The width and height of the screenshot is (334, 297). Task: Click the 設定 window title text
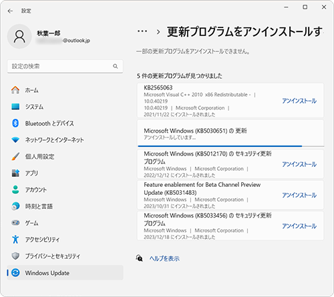pos(26,11)
